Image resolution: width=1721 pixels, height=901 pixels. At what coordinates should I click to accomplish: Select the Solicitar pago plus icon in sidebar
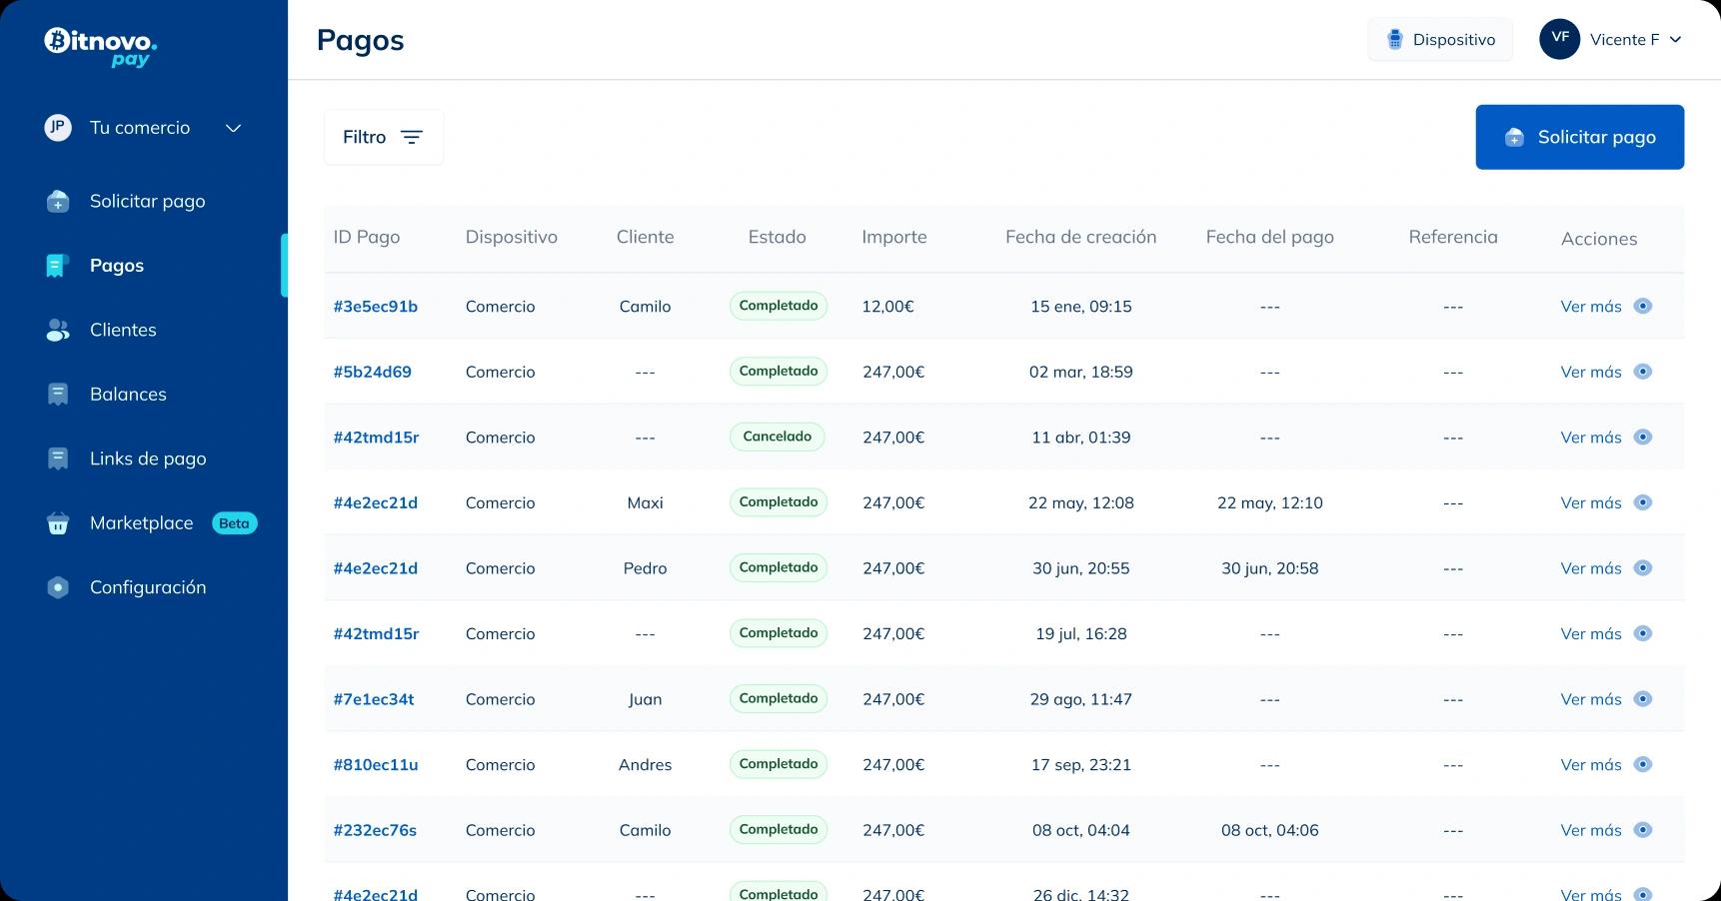click(x=57, y=201)
